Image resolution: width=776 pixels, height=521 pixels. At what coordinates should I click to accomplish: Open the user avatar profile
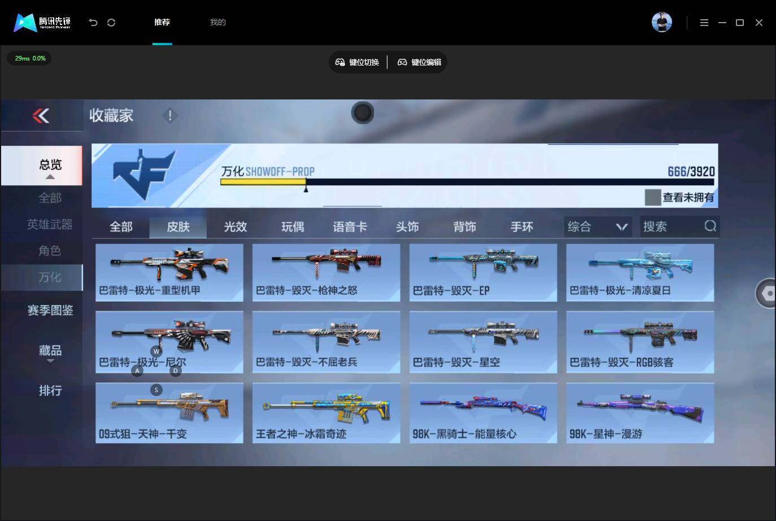[x=662, y=22]
